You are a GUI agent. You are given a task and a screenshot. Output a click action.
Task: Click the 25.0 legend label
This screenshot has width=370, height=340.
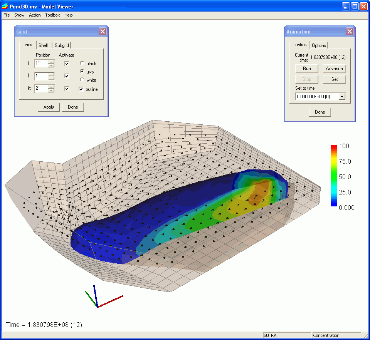345,192
